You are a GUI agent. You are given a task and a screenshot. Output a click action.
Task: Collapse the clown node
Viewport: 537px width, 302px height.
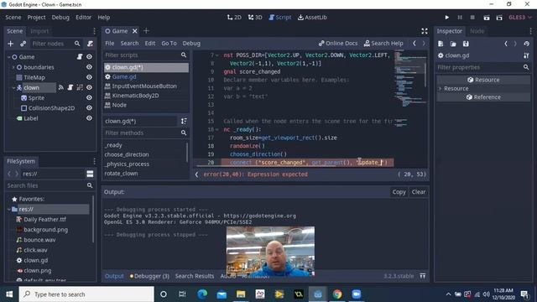[x=13, y=88]
